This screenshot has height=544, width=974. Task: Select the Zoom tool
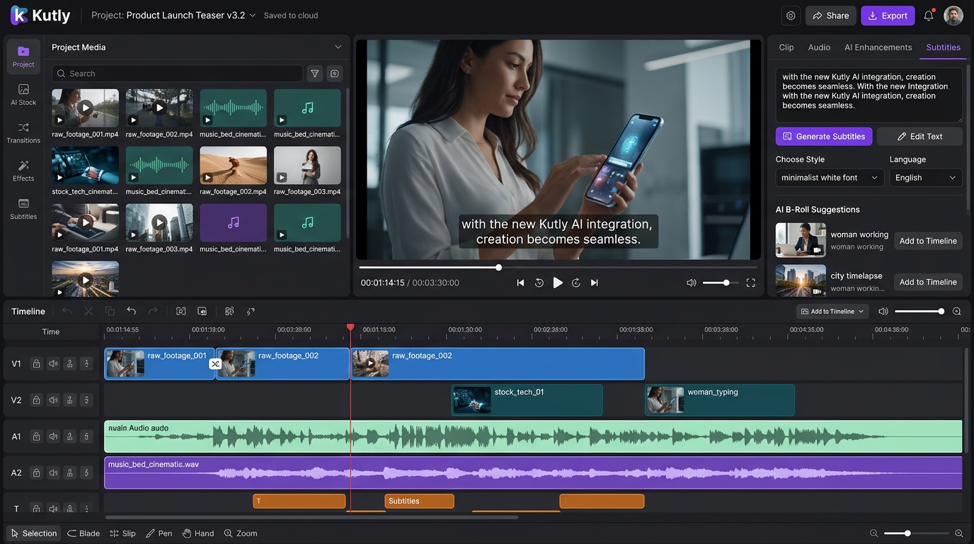[x=241, y=533]
